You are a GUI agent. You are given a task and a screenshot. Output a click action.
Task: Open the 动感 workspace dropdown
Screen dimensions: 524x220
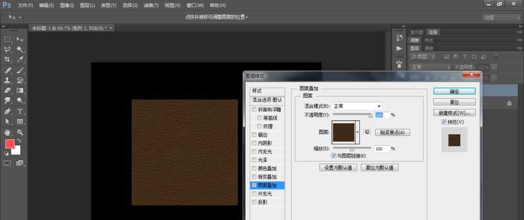click(x=500, y=18)
